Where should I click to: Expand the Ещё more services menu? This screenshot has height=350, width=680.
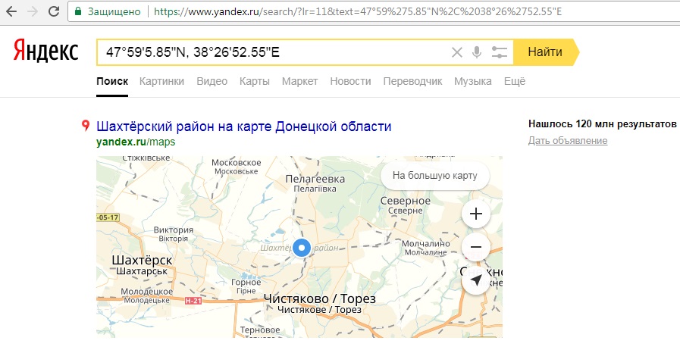tap(514, 82)
